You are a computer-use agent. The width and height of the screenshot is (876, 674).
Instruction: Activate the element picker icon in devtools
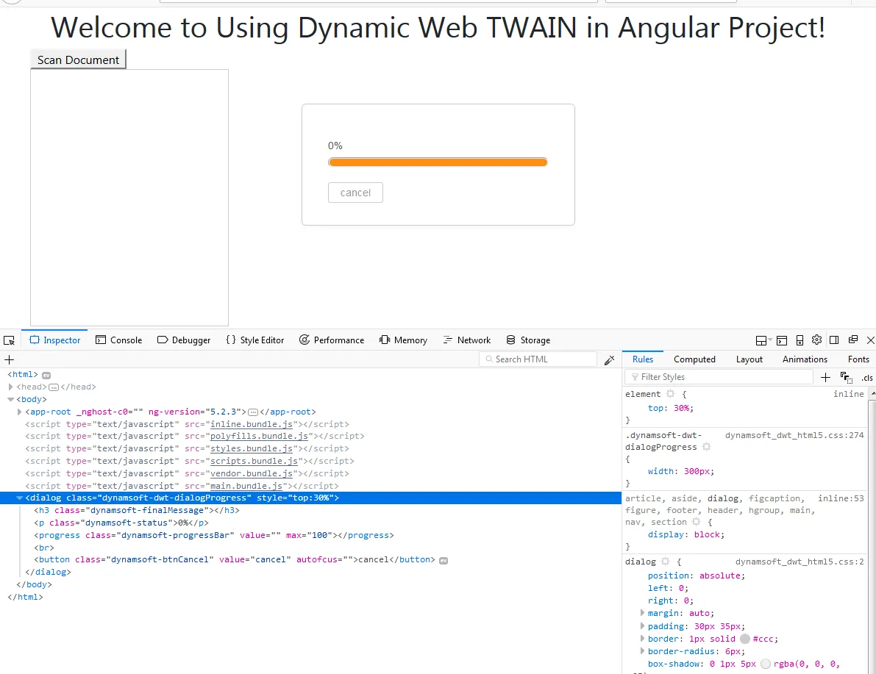[x=9, y=340]
